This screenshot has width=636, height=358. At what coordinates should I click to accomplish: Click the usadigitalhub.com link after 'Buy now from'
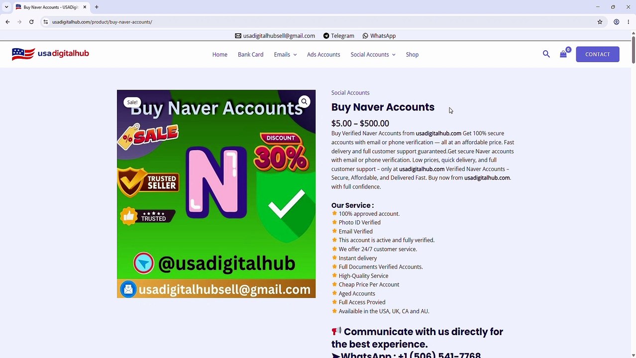(x=487, y=178)
